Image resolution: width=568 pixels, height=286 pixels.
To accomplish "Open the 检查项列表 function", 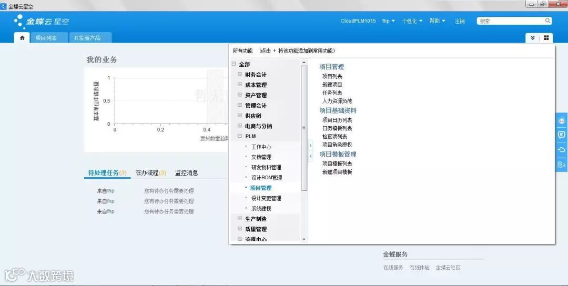I will (x=334, y=137).
